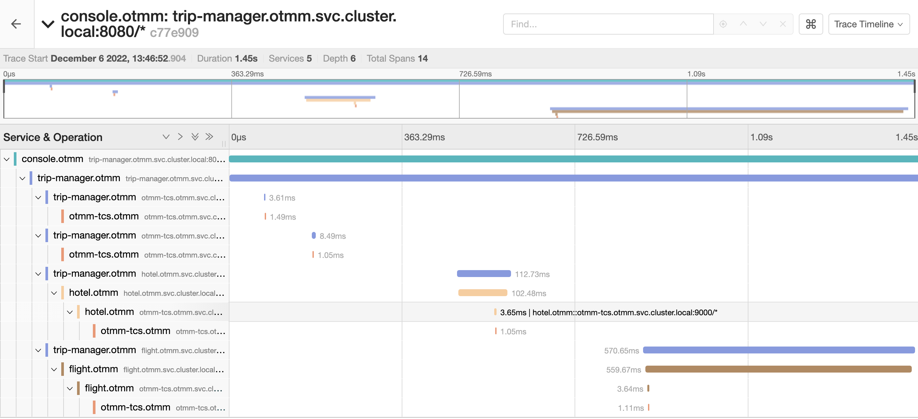Viewport: 918px width, 419px height.
Task: Click the trip-manager 112.73ms span bar
Action: coord(484,273)
